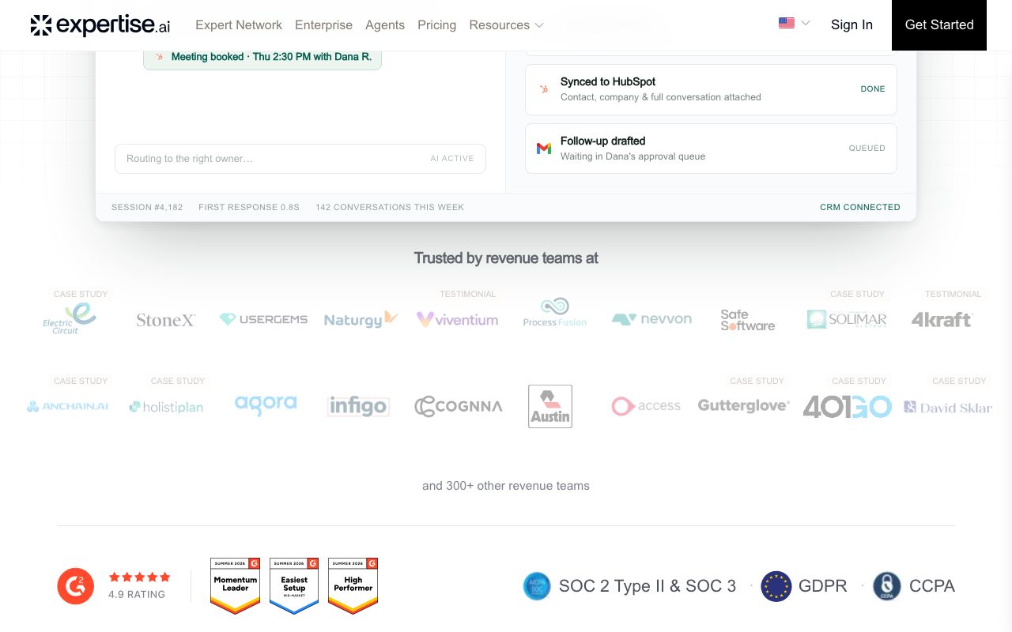Go to the Agents page
This screenshot has width=1012, height=632.
tap(385, 25)
